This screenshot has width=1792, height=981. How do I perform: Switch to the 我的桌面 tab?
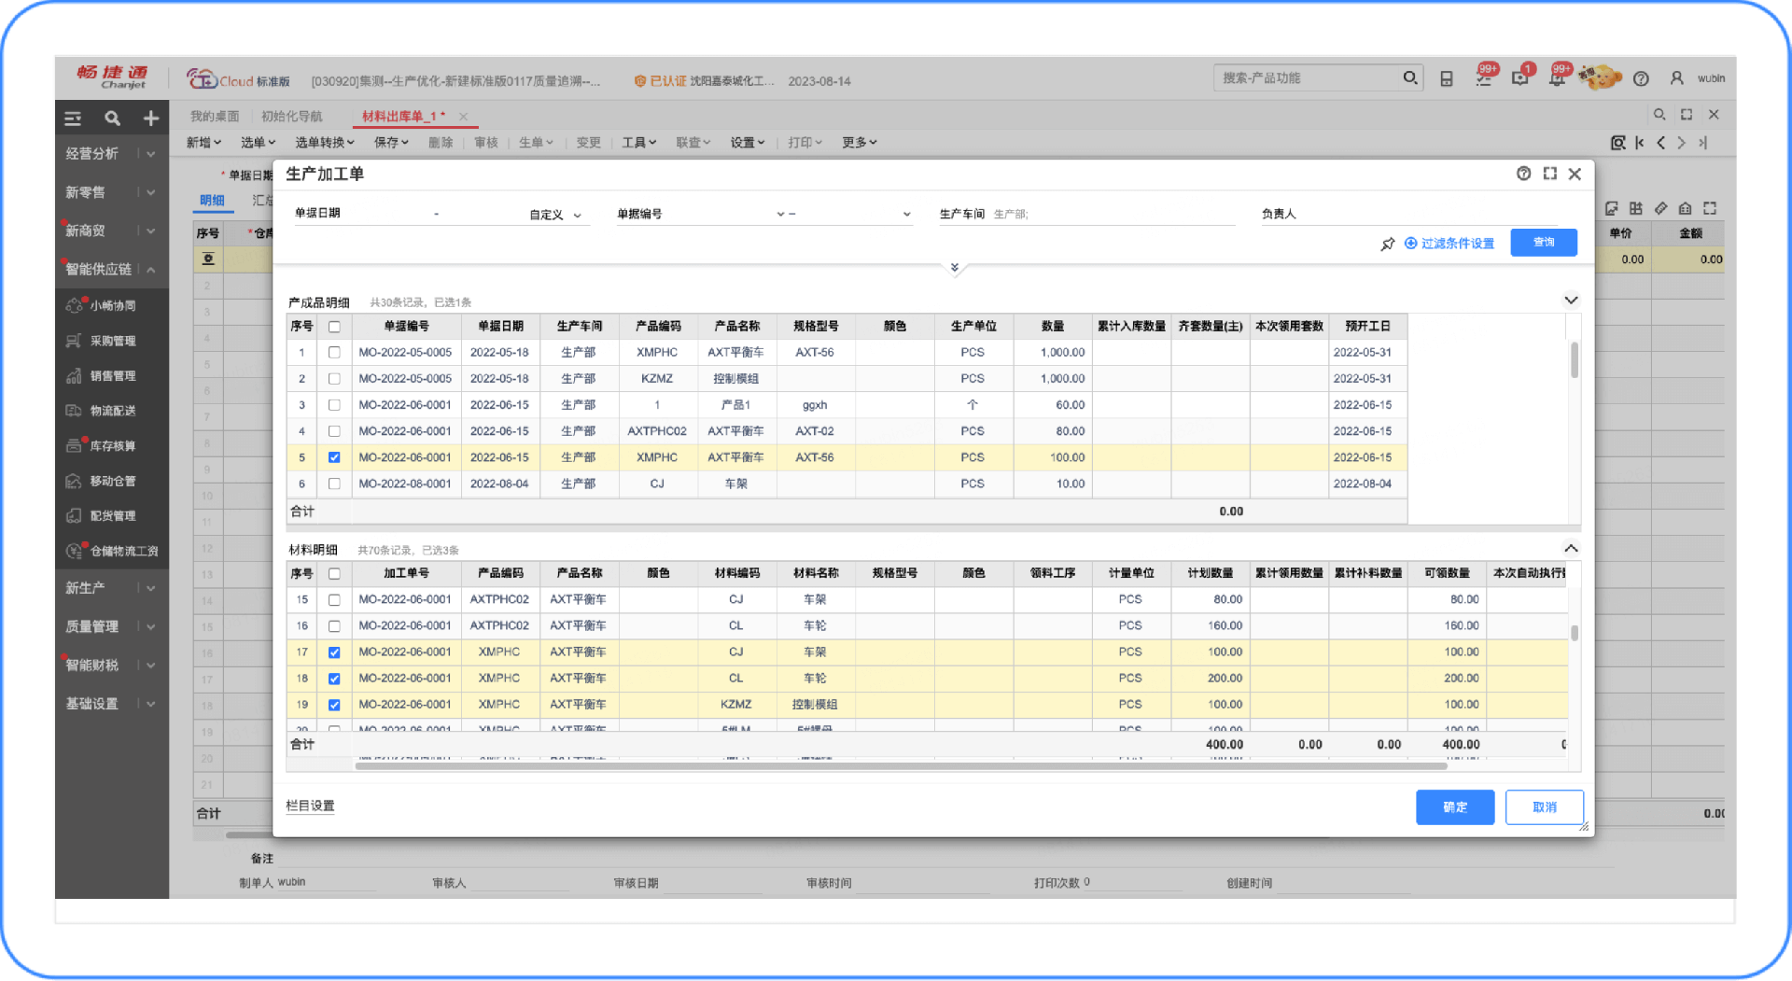pos(215,117)
